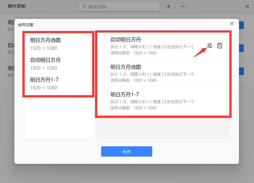
Task: Close the 操作录制 window
Action: [x=247, y=6]
